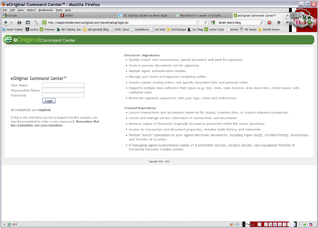This screenshot has height=228, width=318.
Task: Open the search engine dropdown by Google icon
Action: (214, 22)
